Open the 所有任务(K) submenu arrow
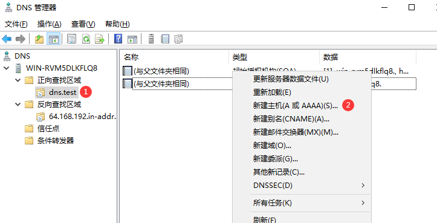The height and width of the screenshot is (223, 437). tap(363, 203)
